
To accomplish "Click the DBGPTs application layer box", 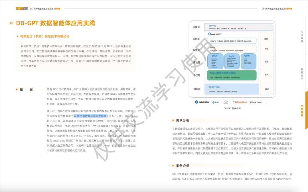I will point(232,41).
